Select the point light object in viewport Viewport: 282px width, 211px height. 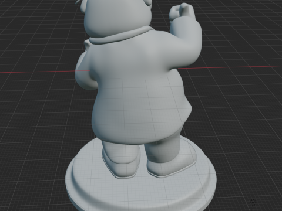click(x=253, y=203)
